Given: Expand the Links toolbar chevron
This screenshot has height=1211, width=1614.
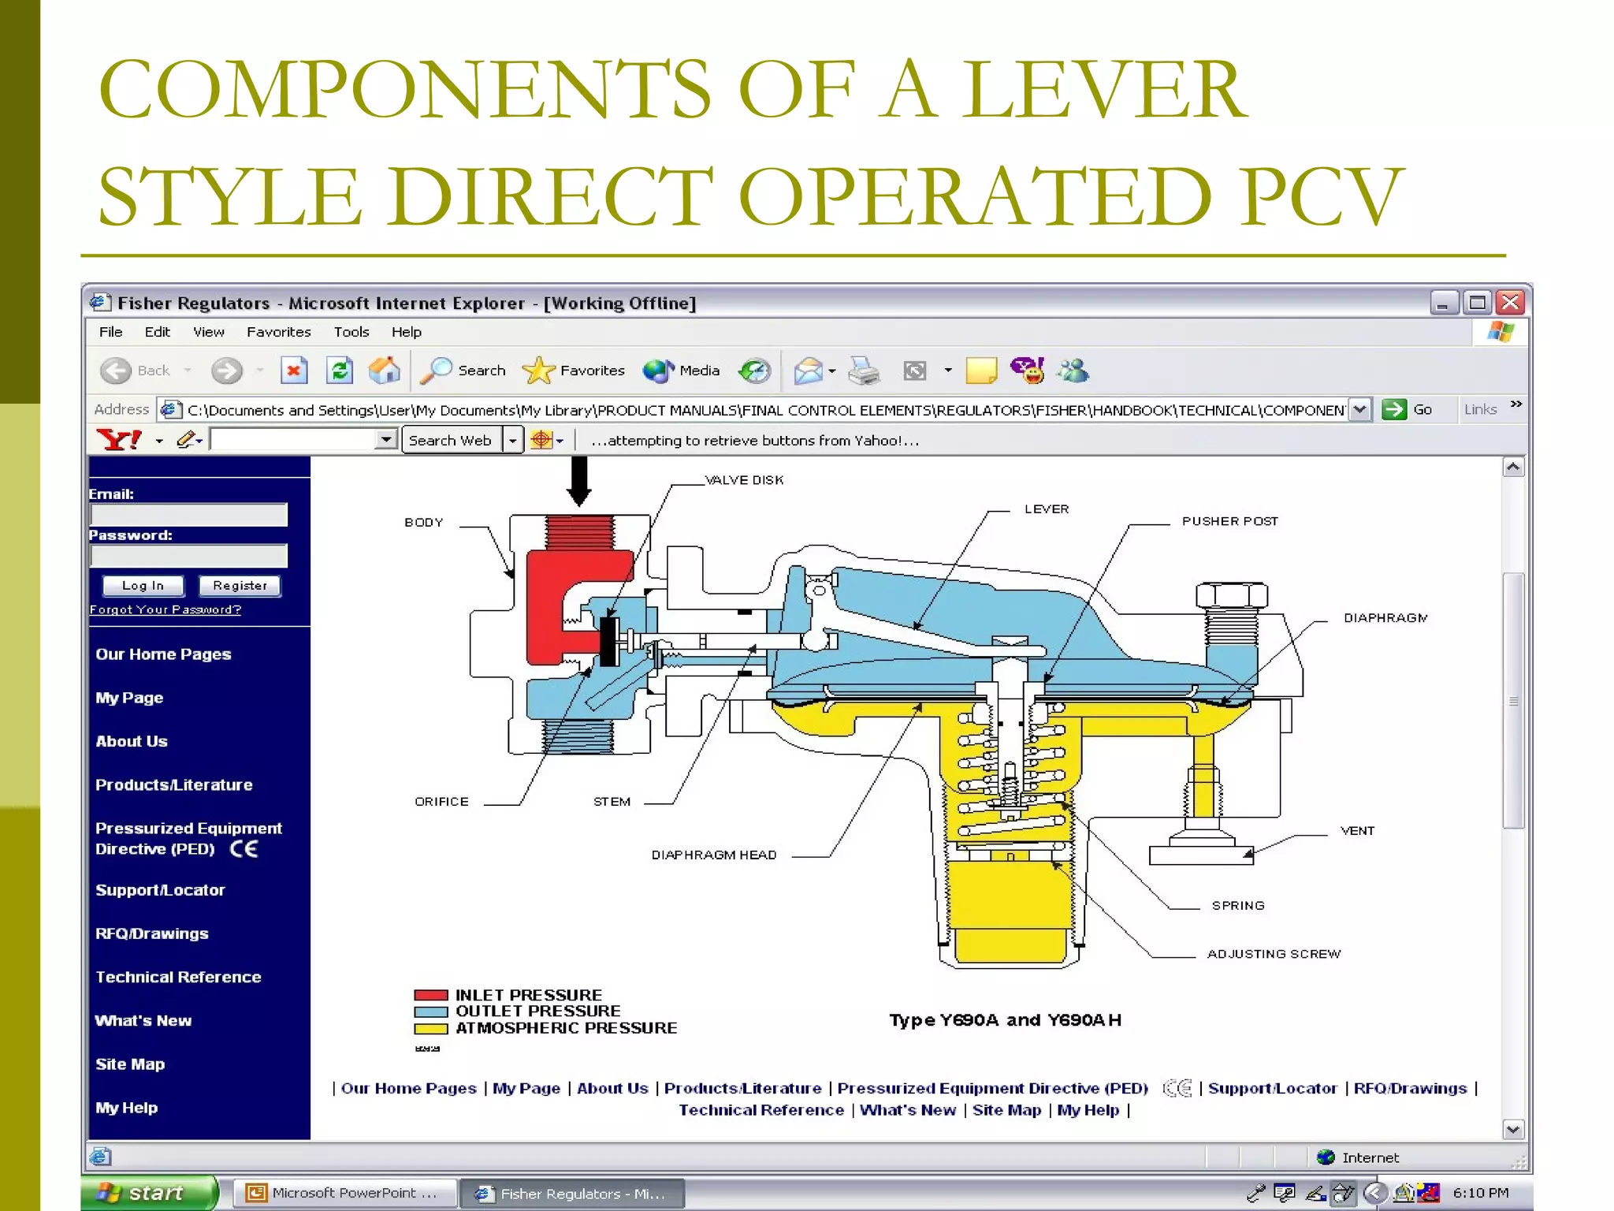Looking at the screenshot, I should click(x=1516, y=404).
